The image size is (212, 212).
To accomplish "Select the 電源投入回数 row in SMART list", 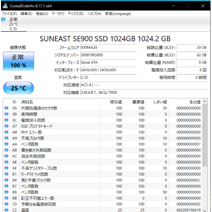I will pyautogui.click(x=102, y=120).
